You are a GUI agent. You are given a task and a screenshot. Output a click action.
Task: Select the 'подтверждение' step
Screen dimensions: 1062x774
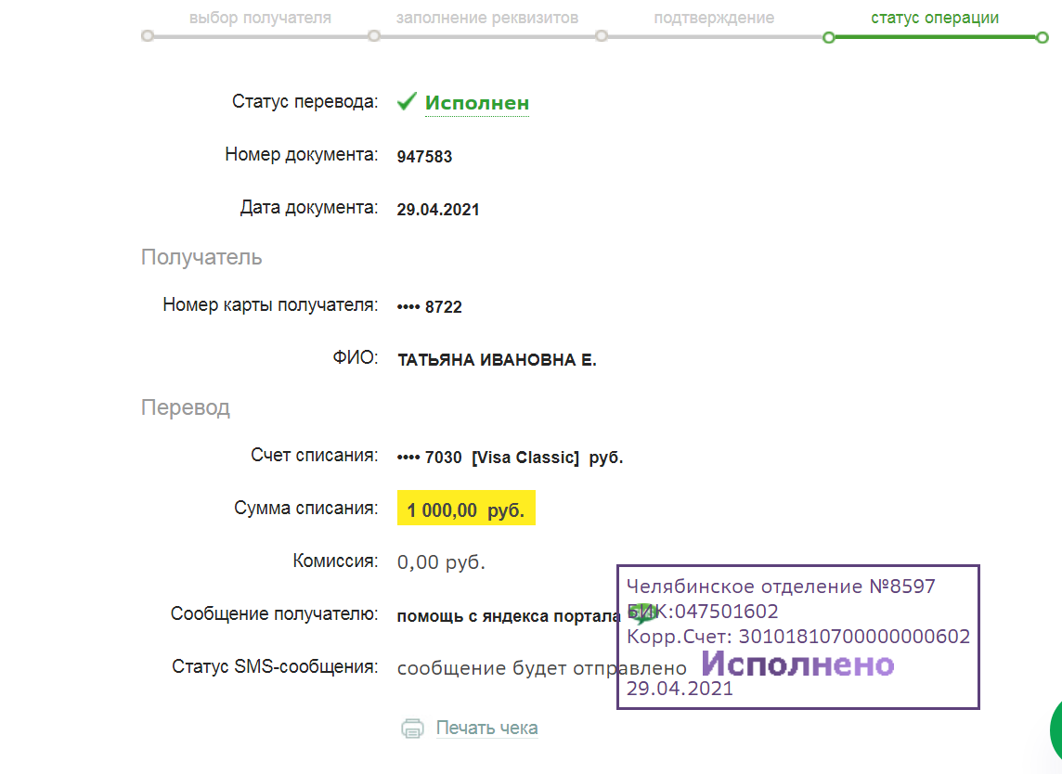714,18
